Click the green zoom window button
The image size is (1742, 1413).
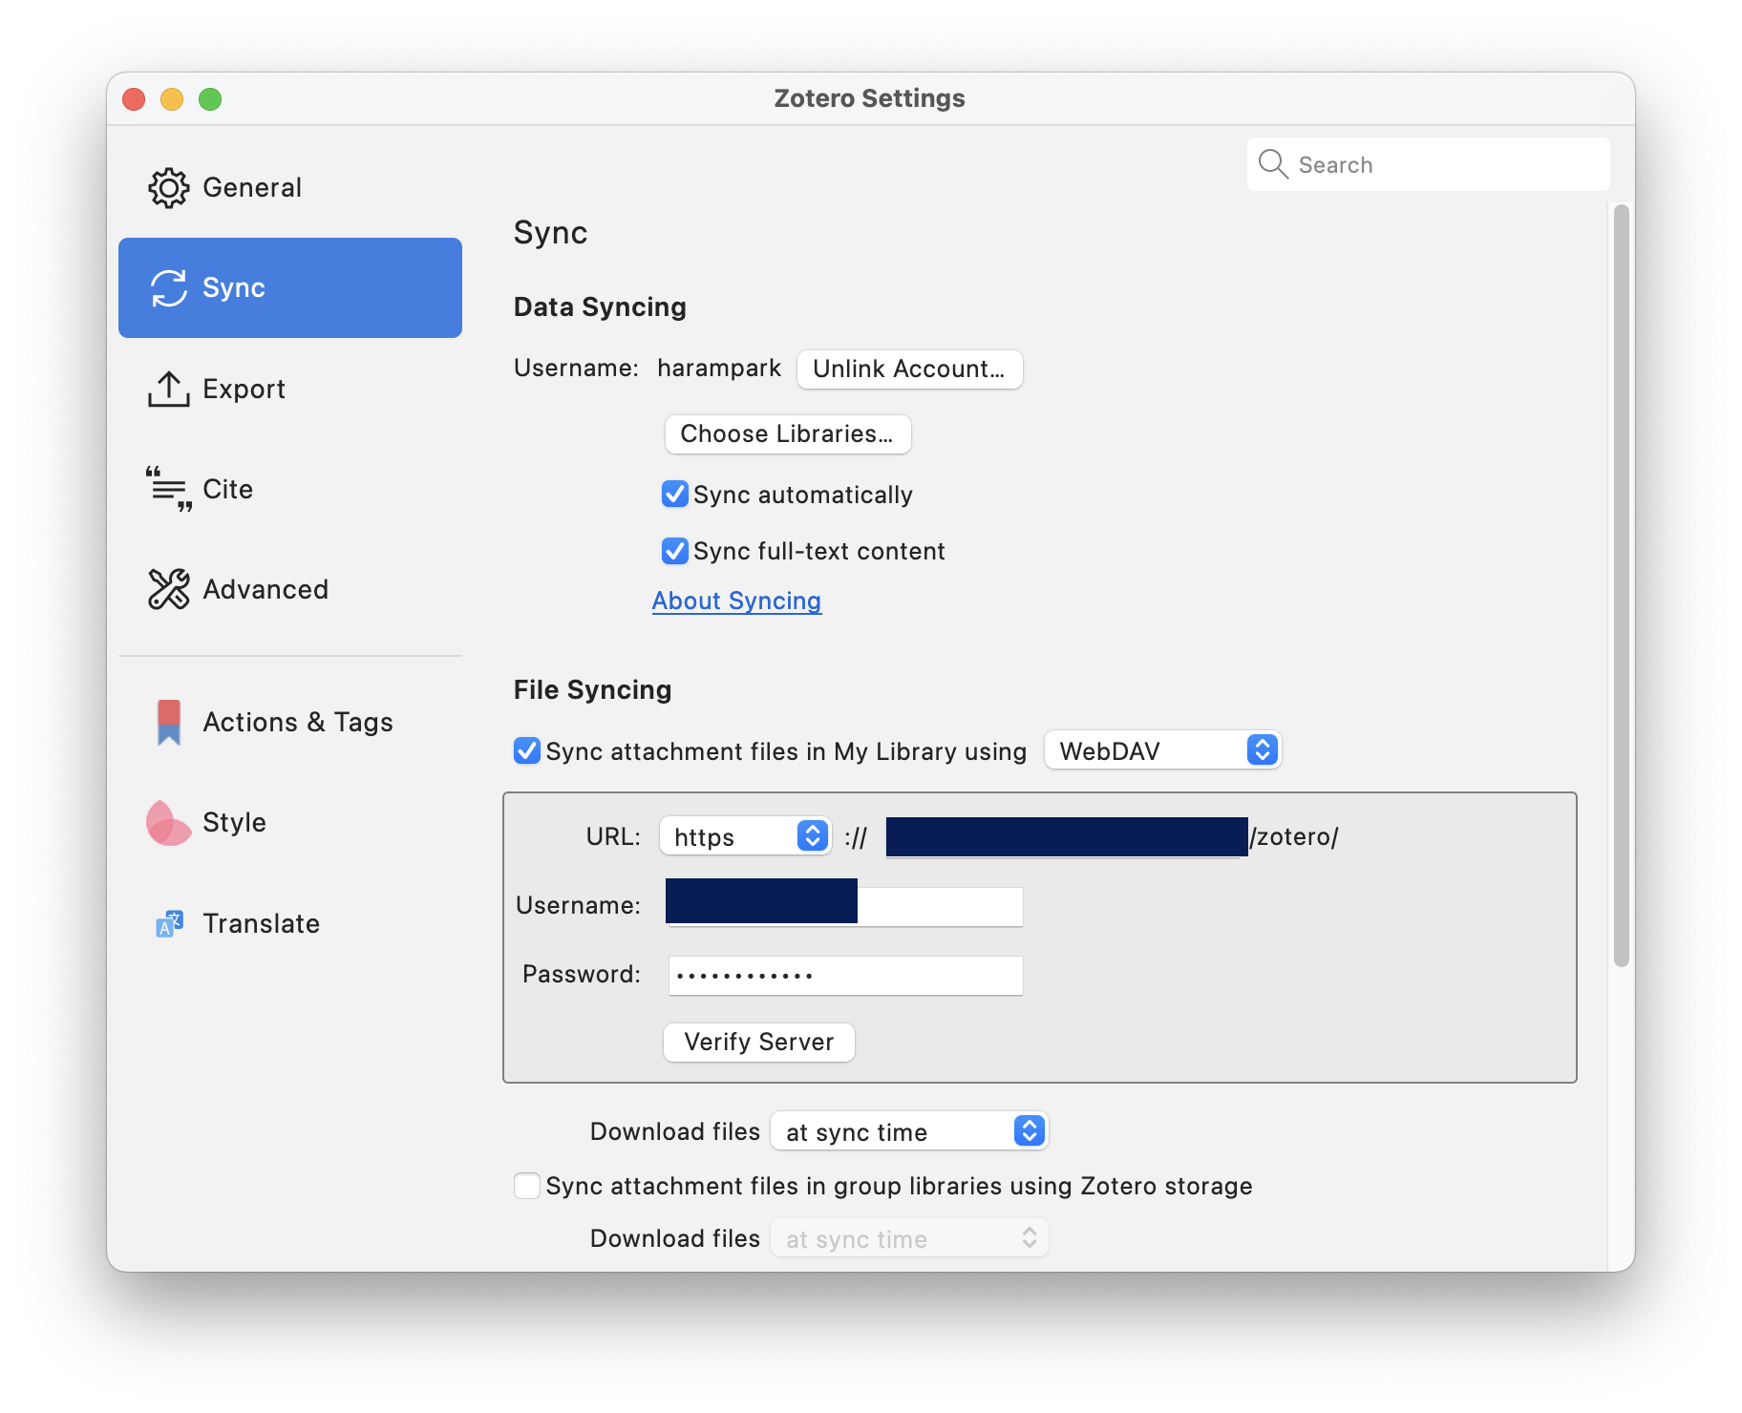[210, 98]
